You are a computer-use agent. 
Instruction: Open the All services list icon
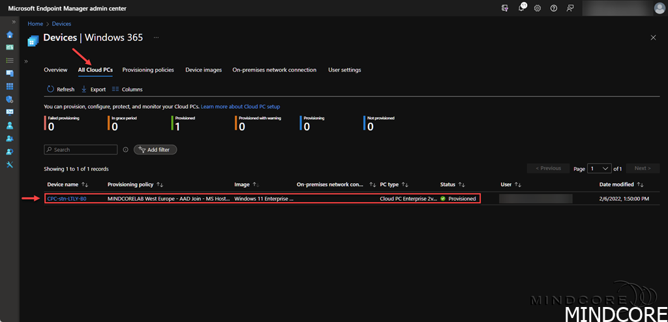point(10,60)
